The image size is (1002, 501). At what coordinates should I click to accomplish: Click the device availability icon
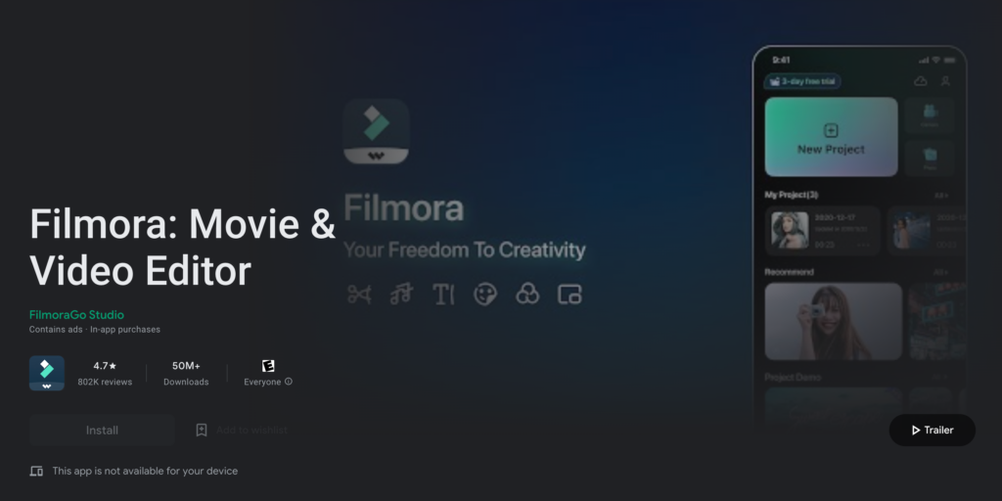(x=36, y=471)
